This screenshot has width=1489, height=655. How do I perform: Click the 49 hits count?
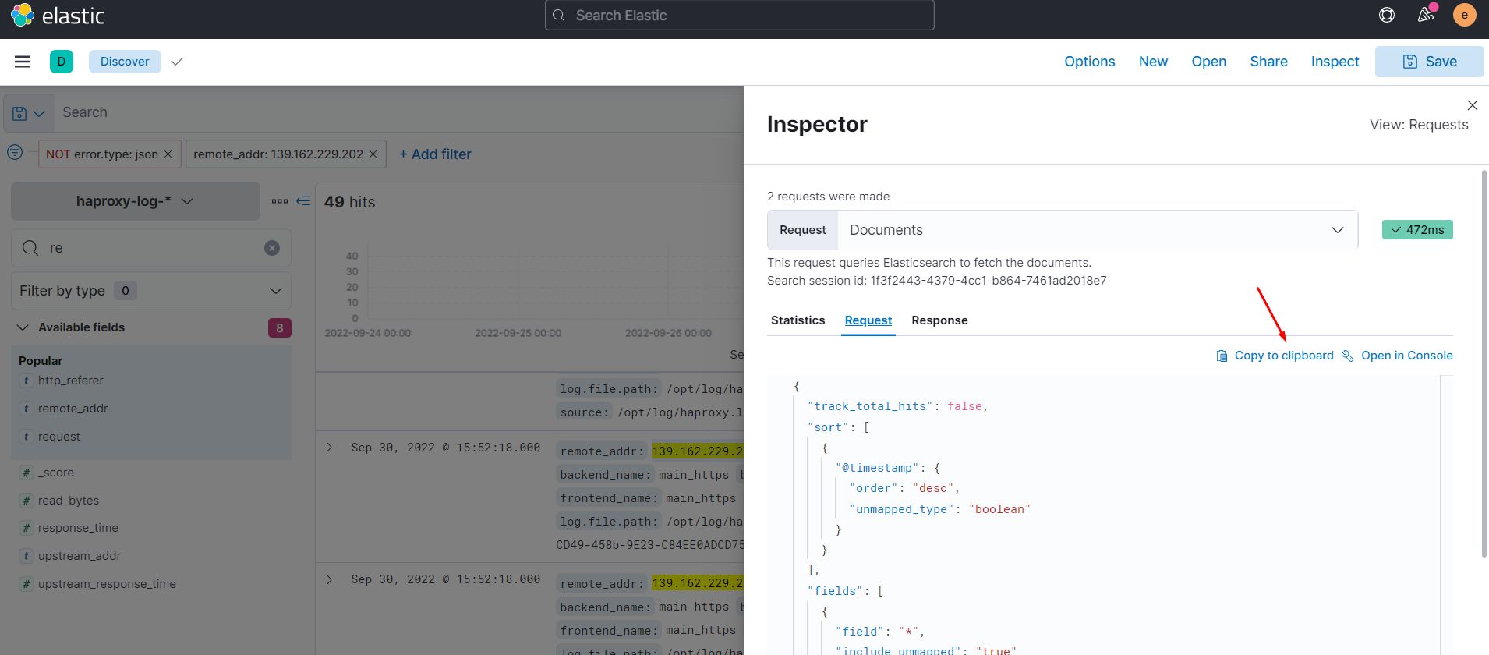349,202
